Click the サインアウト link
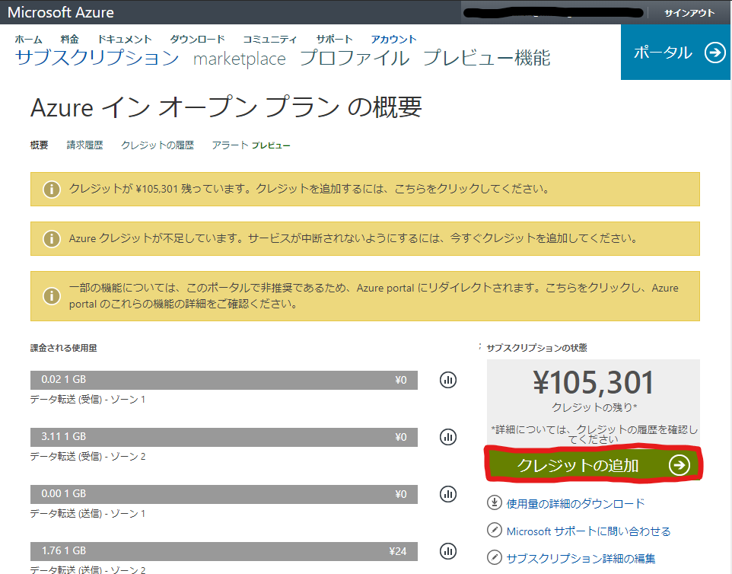This screenshot has width=732, height=574. pos(689,13)
